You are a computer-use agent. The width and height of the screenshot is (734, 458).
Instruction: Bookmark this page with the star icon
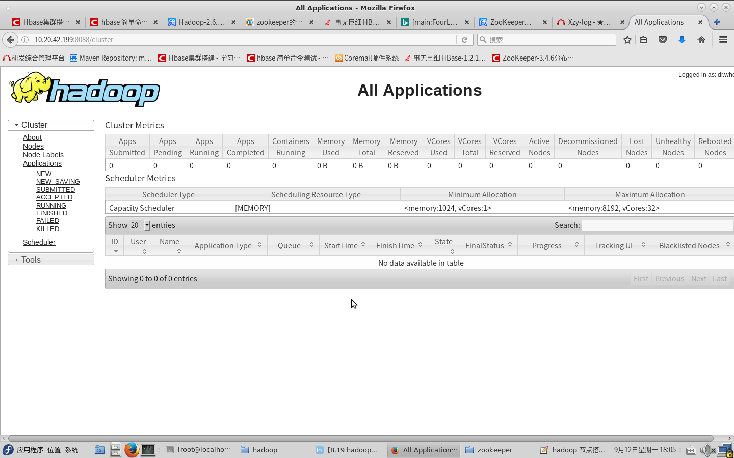point(627,40)
